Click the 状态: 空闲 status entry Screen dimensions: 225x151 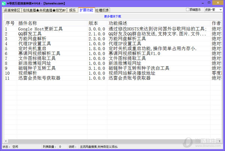[10, 147]
